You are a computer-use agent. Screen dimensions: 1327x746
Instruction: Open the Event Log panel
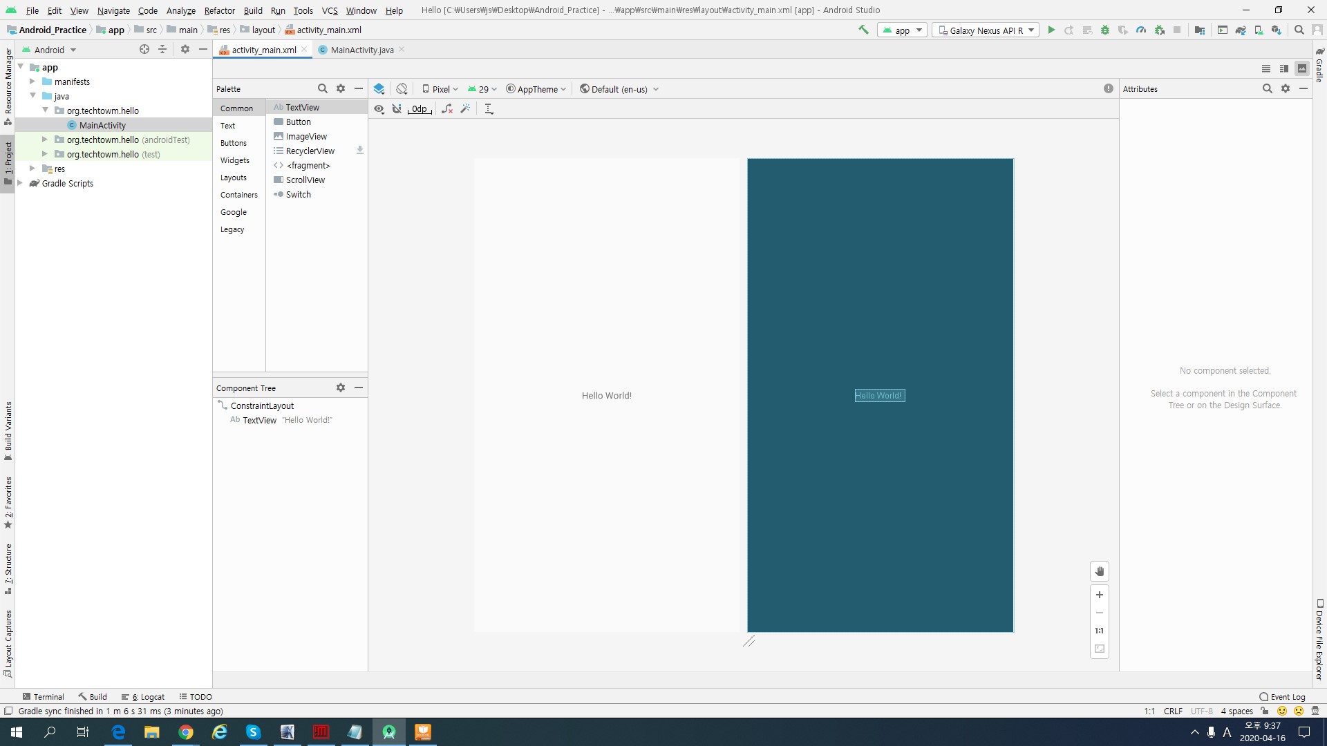pos(1282,697)
